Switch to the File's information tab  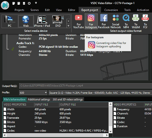tap(15, 99)
